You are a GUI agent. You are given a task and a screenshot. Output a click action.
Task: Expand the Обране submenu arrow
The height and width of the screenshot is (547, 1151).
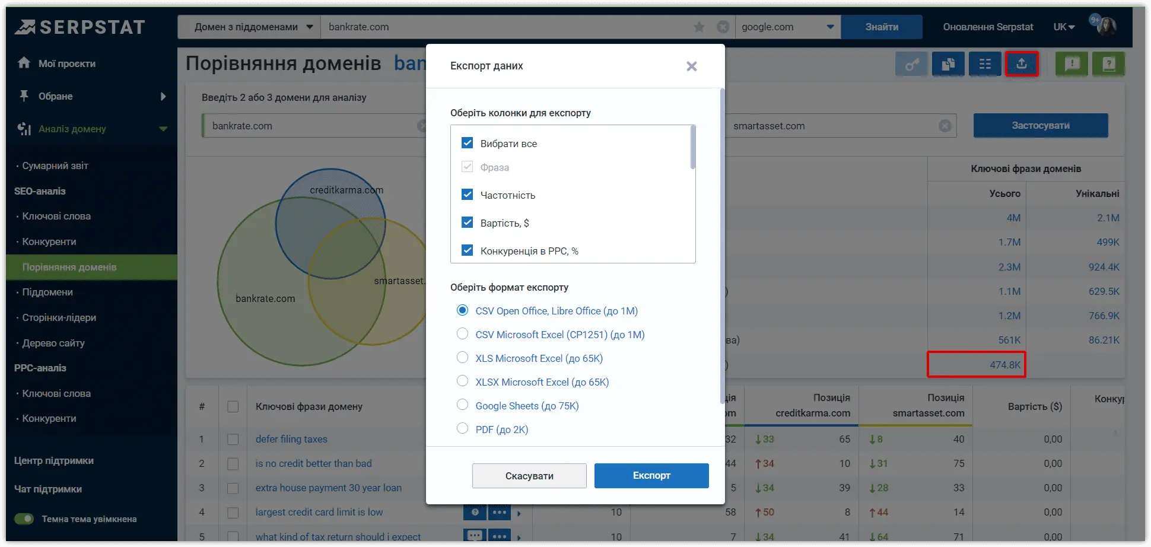click(x=163, y=96)
